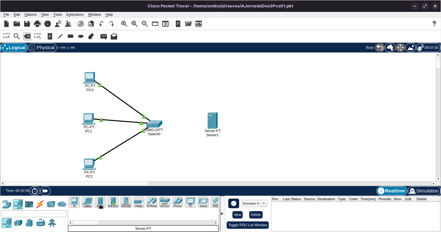Image resolution: width=441 pixels, height=232 pixels.
Task: Select the Components category icon
Action: click(29, 204)
